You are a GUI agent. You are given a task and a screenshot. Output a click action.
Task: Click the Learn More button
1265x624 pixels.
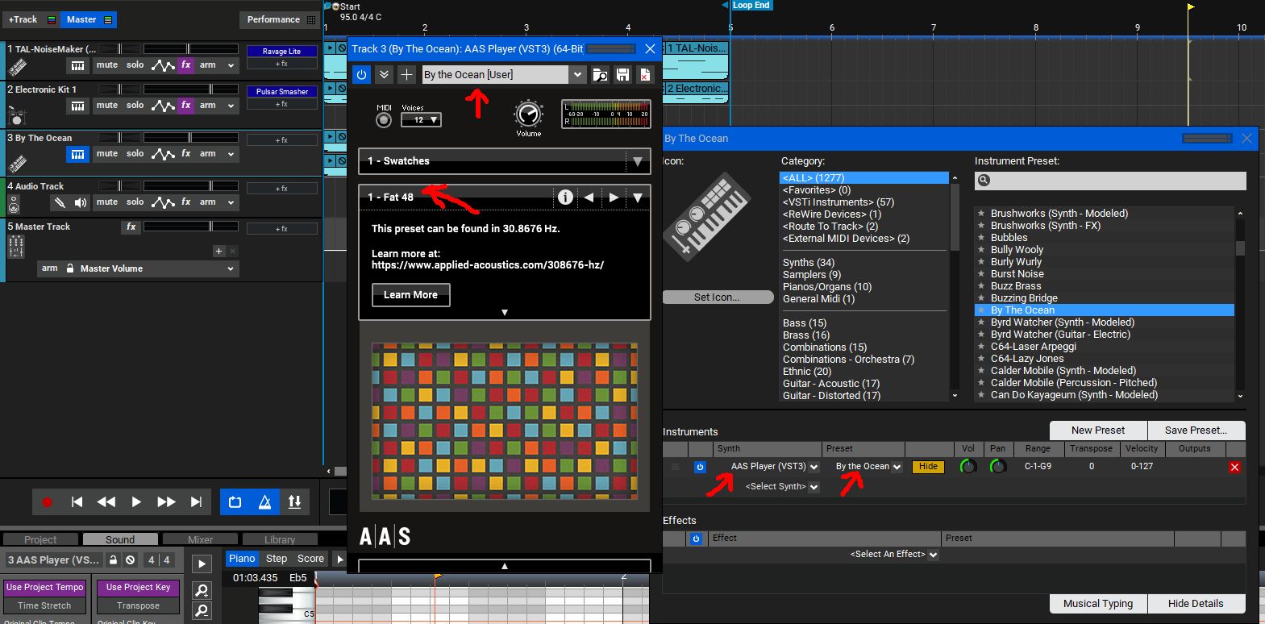(x=410, y=295)
